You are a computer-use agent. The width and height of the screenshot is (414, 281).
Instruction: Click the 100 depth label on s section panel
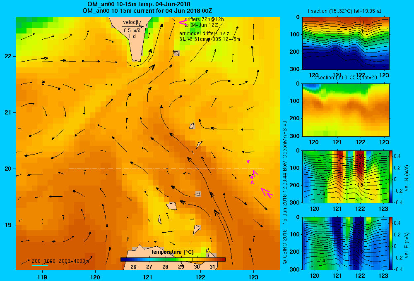[x=295, y=101]
